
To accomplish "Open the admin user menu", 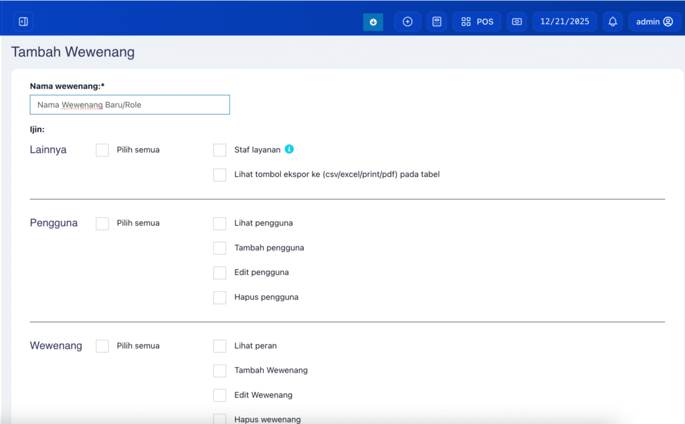I will (654, 21).
